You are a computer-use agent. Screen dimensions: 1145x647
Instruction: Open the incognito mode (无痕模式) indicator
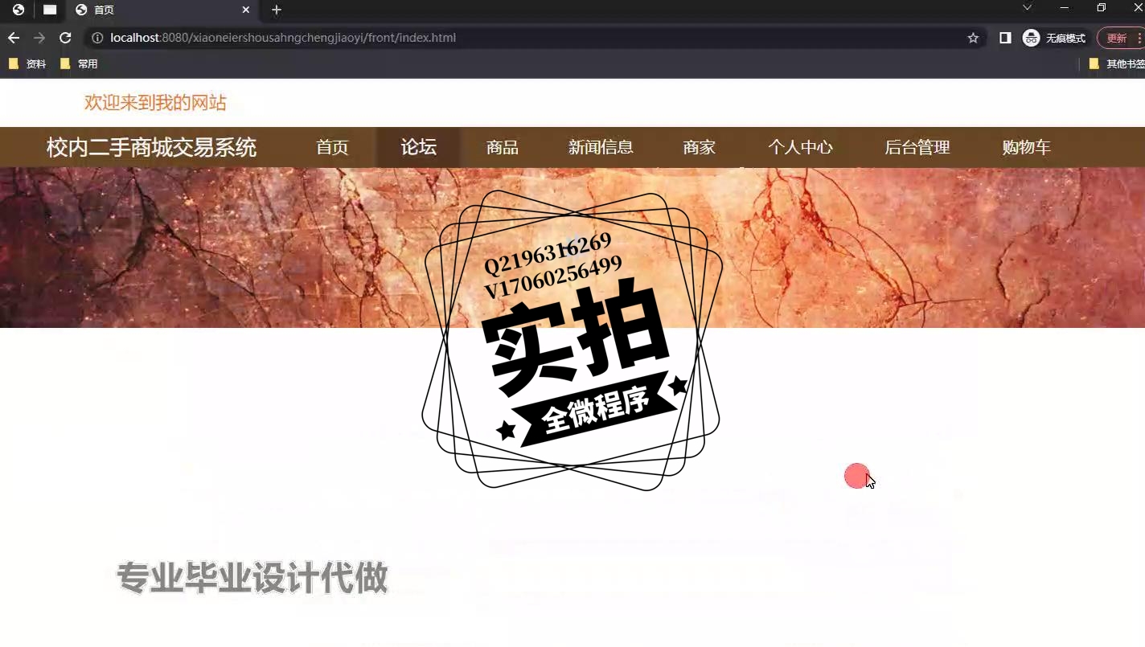click(1054, 38)
